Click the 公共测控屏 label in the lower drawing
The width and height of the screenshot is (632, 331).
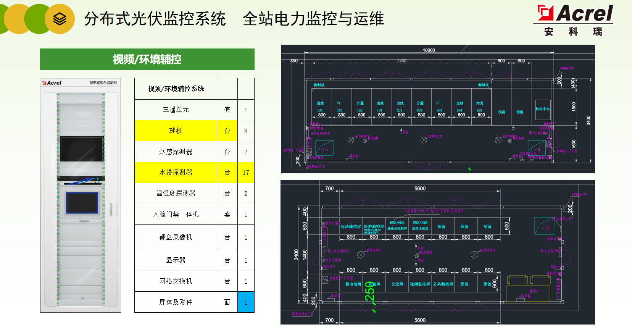pyautogui.click(x=443, y=284)
